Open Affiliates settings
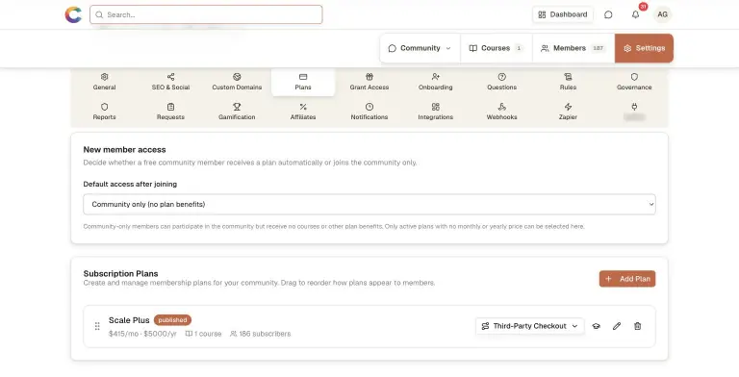The image size is (739, 377). [303, 112]
